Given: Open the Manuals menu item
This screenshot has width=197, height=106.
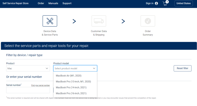Looking at the screenshot, I should pos(53,3).
